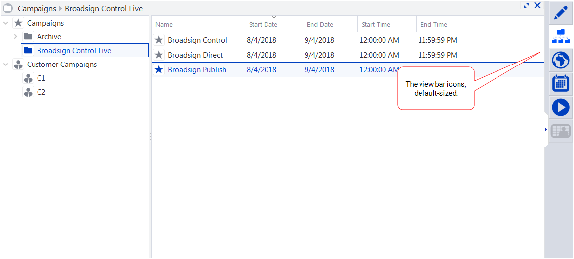The width and height of the screenshot is (574, 259).
Task: Select Campaigns label in the tree
Action: click(45, 23)
